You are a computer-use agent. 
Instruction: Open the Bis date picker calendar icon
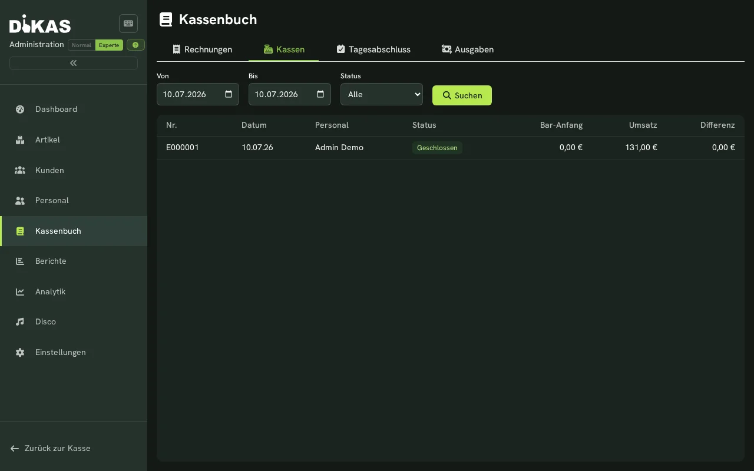320,94
